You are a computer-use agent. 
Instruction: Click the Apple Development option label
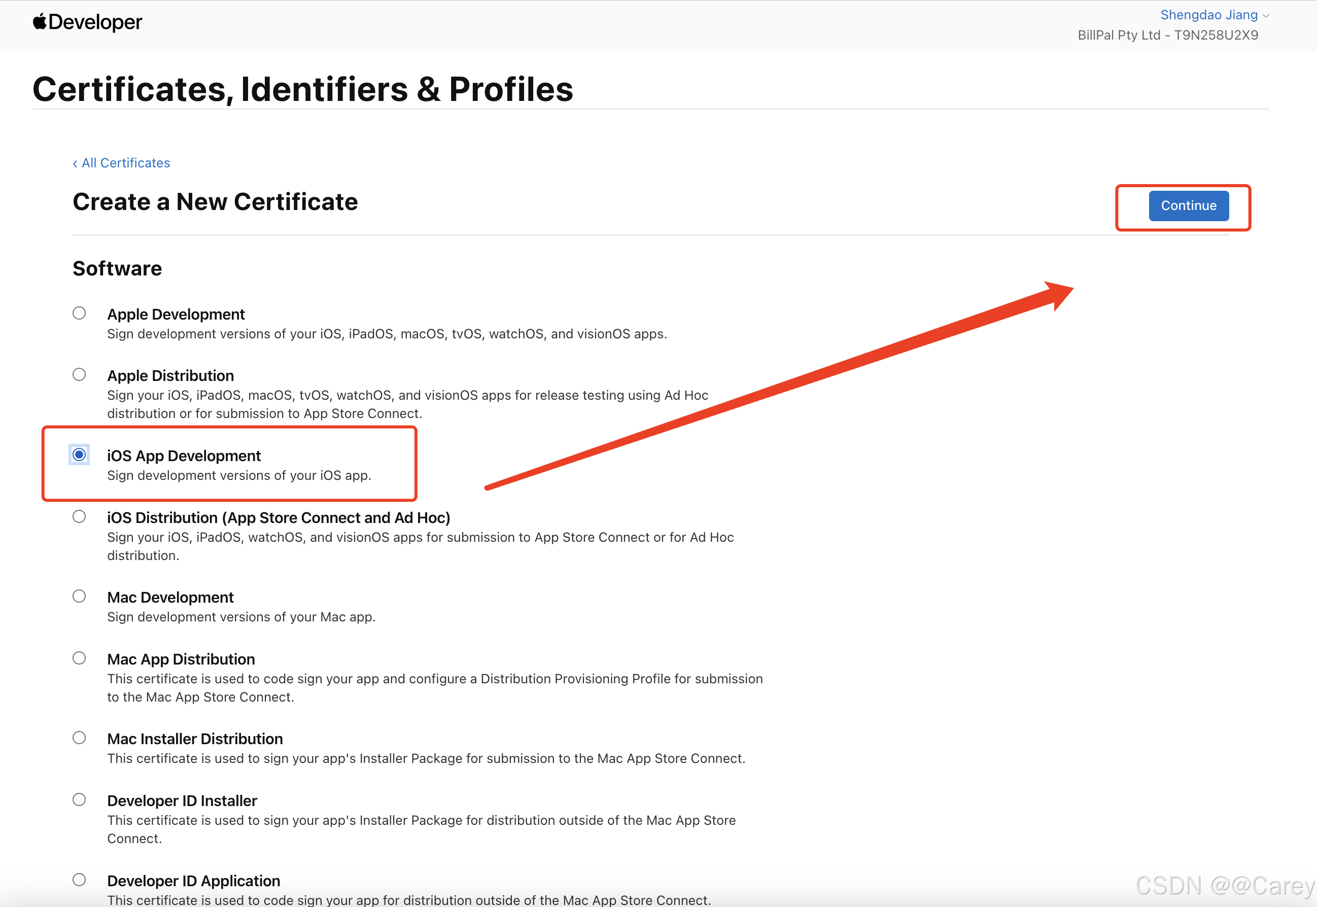point(176,315)
